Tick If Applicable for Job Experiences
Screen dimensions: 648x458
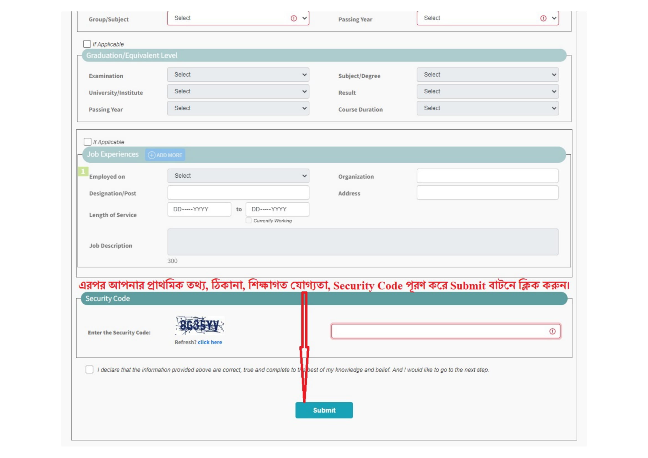[88, 142]
